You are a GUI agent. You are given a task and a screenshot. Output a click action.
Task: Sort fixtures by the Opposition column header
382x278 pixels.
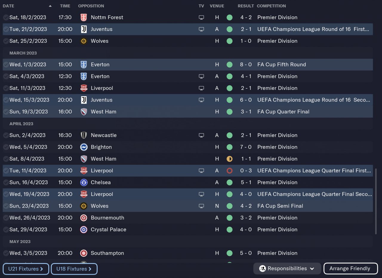[91, 6]
